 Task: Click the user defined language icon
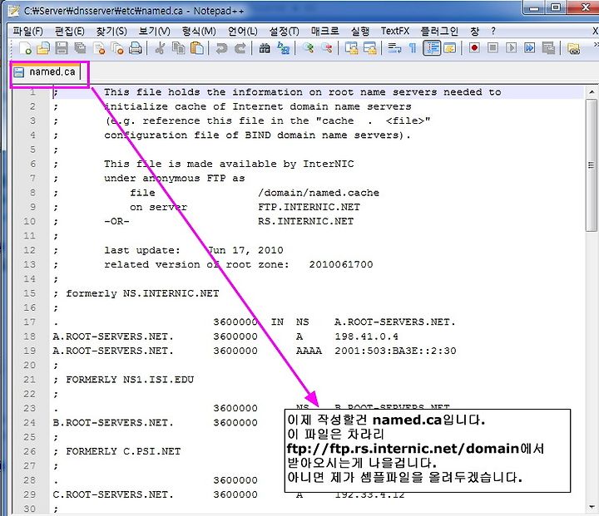pos(450,48)
